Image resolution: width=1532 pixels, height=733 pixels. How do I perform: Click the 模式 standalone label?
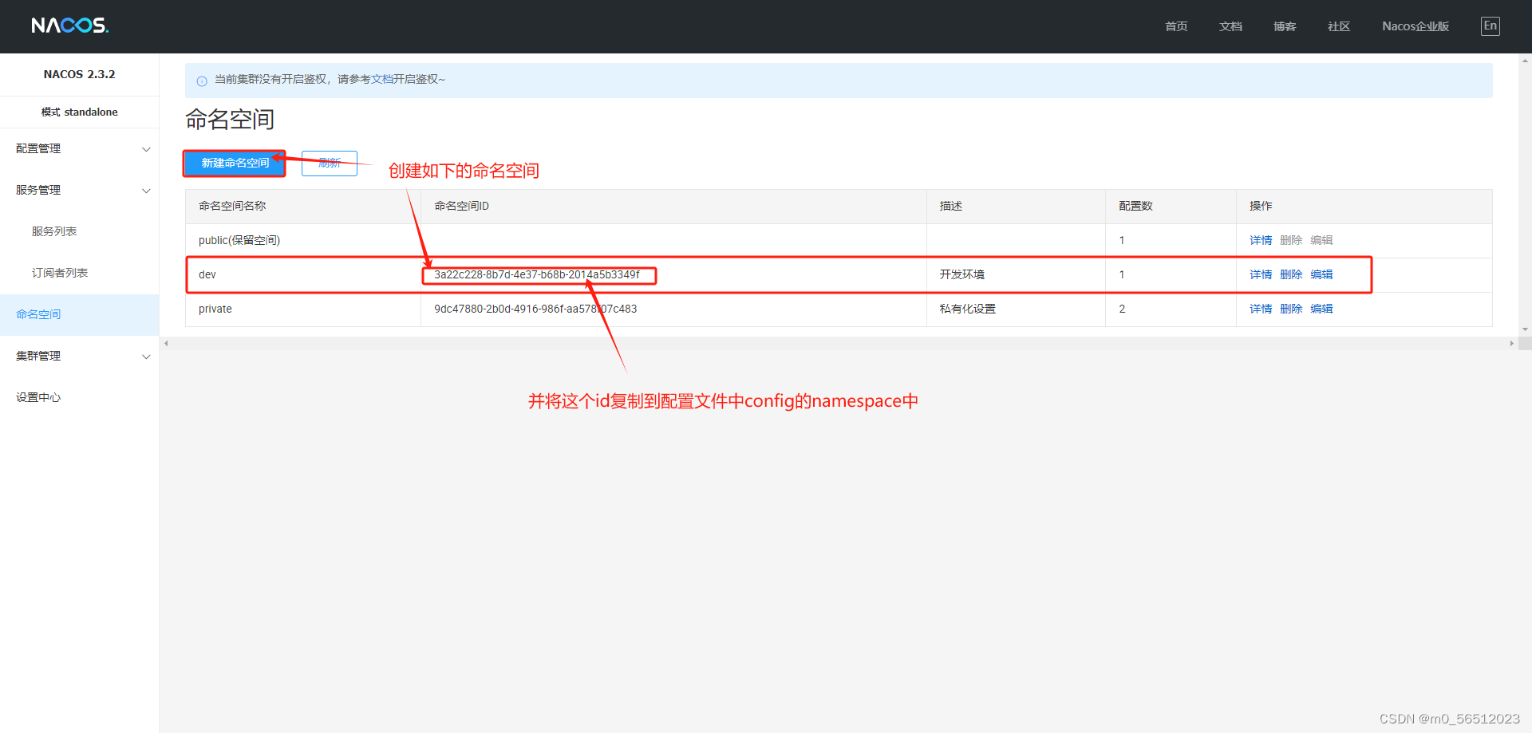(79, 112)
